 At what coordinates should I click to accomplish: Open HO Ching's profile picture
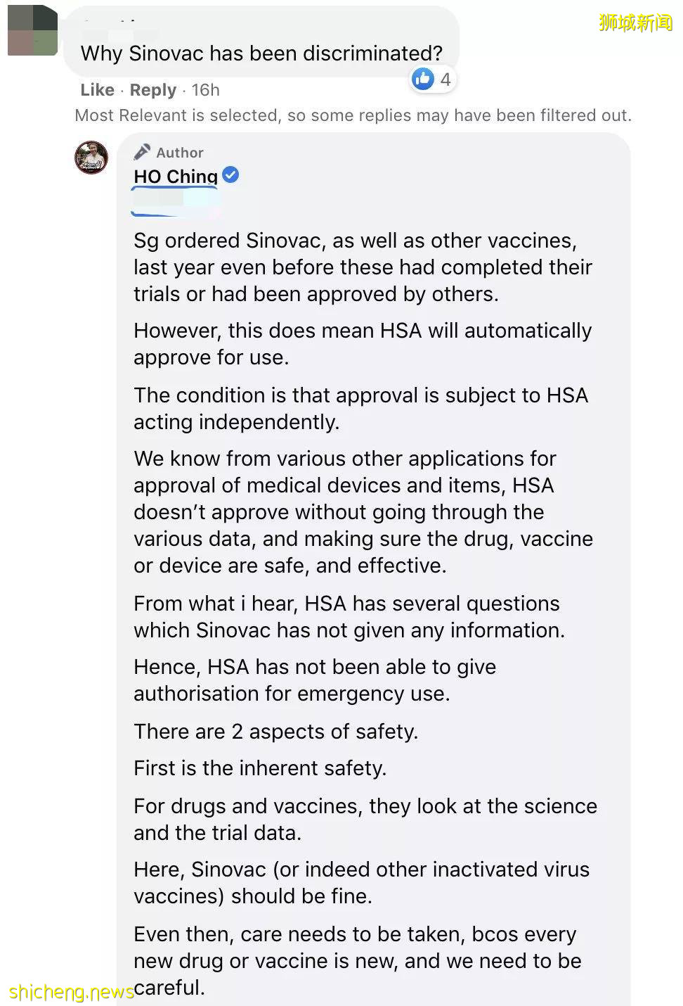(91, 157)
